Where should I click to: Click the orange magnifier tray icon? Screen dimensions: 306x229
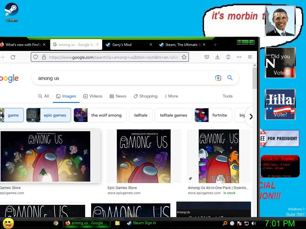(x=225, y=223)
